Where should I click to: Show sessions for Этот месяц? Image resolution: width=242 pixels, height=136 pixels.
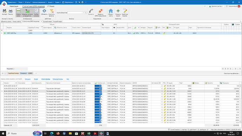point(46,79)
